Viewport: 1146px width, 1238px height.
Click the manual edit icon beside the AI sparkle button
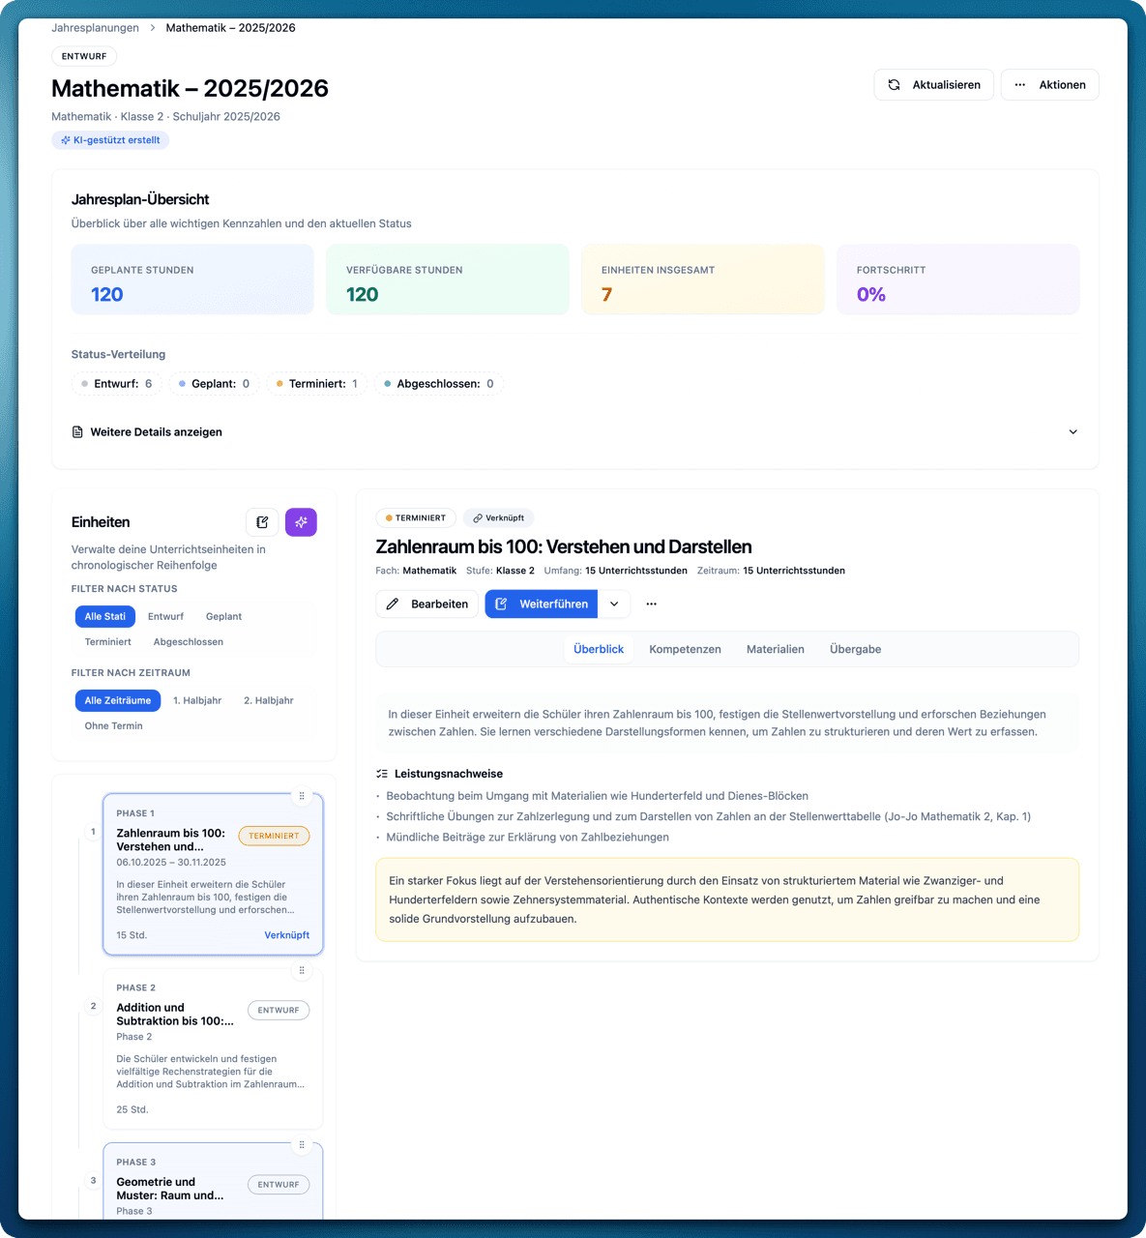(x=261, y=522)
